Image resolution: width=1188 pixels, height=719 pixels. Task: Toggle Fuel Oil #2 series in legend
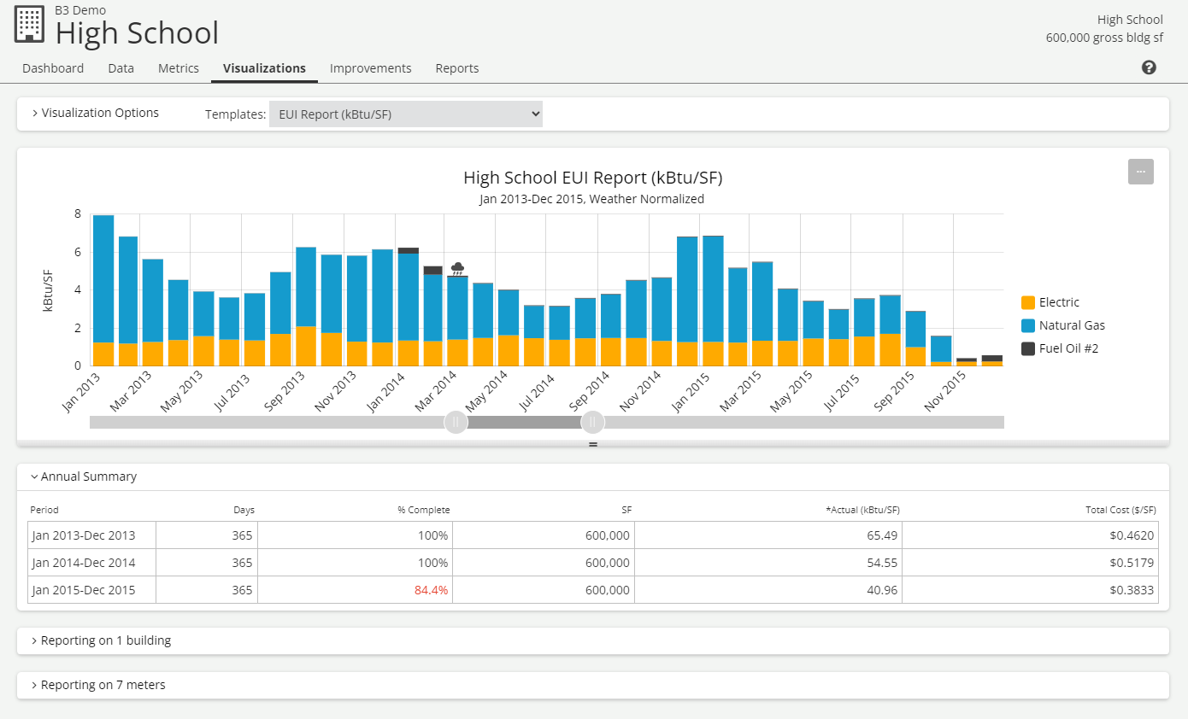1069,348
